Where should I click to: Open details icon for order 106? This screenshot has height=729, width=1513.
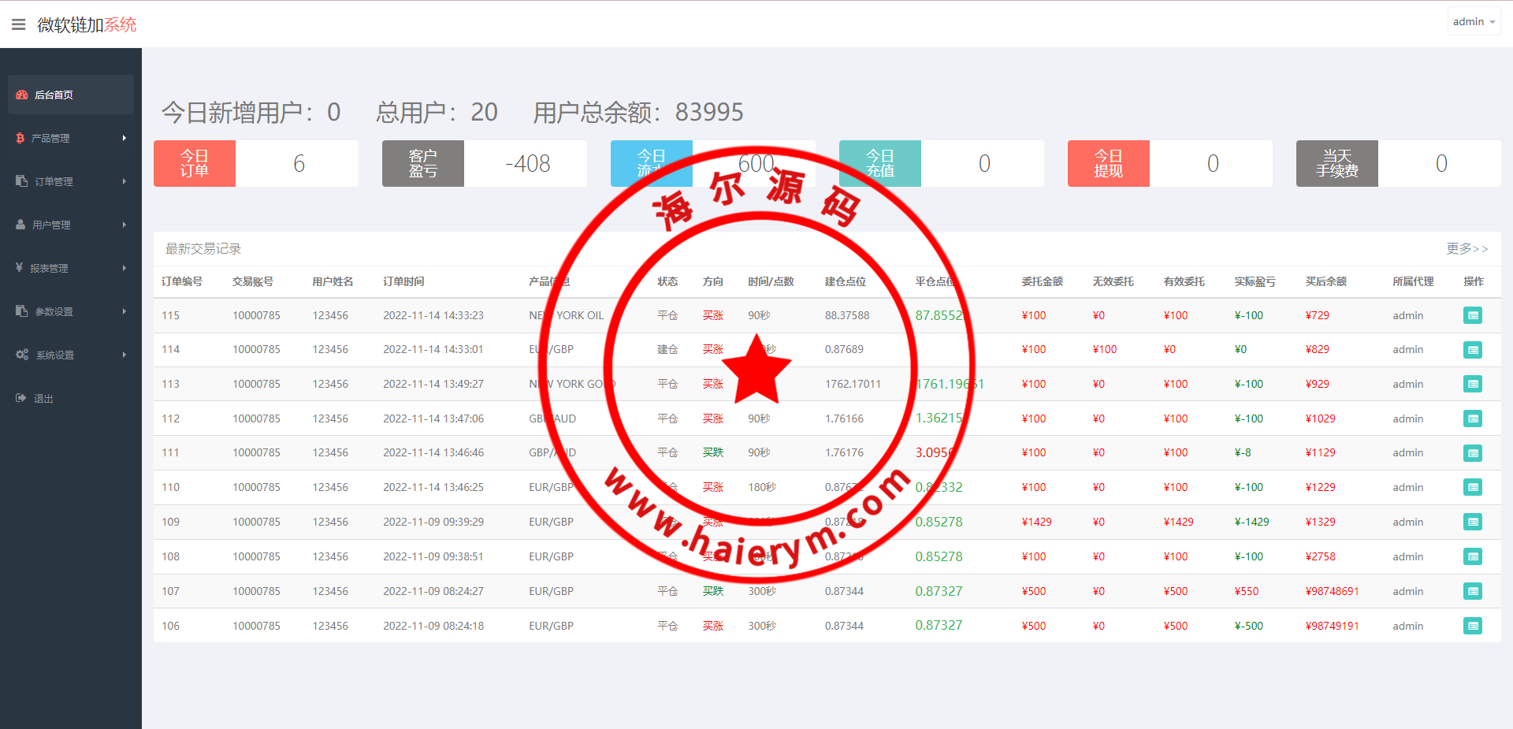click(x=1472, y=626)
